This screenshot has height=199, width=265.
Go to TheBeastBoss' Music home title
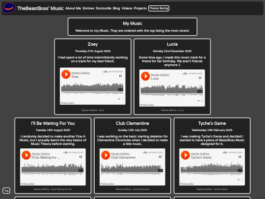tap(40, 8)
